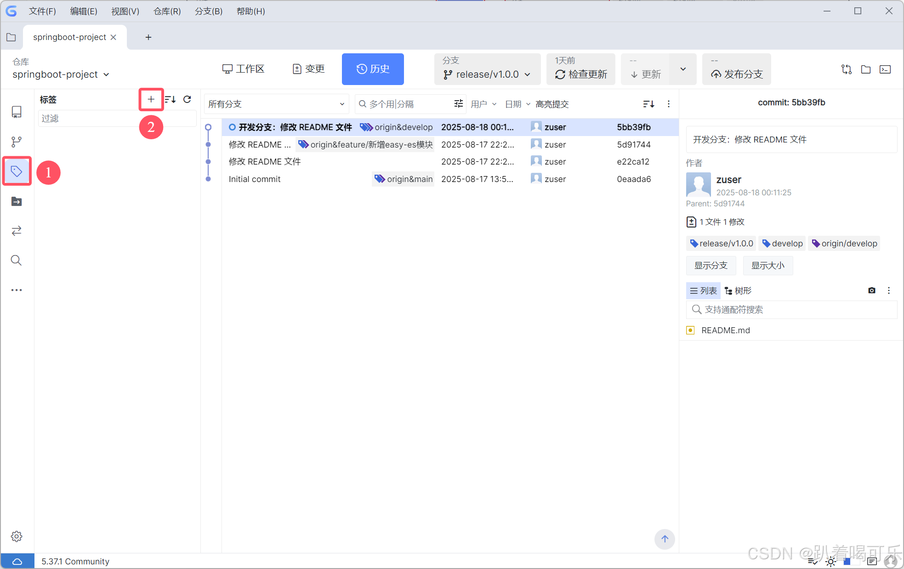Screen dimensions: 904x569
Task: Switch file view to 列表 (list) mode
Action: click(703, 290)
